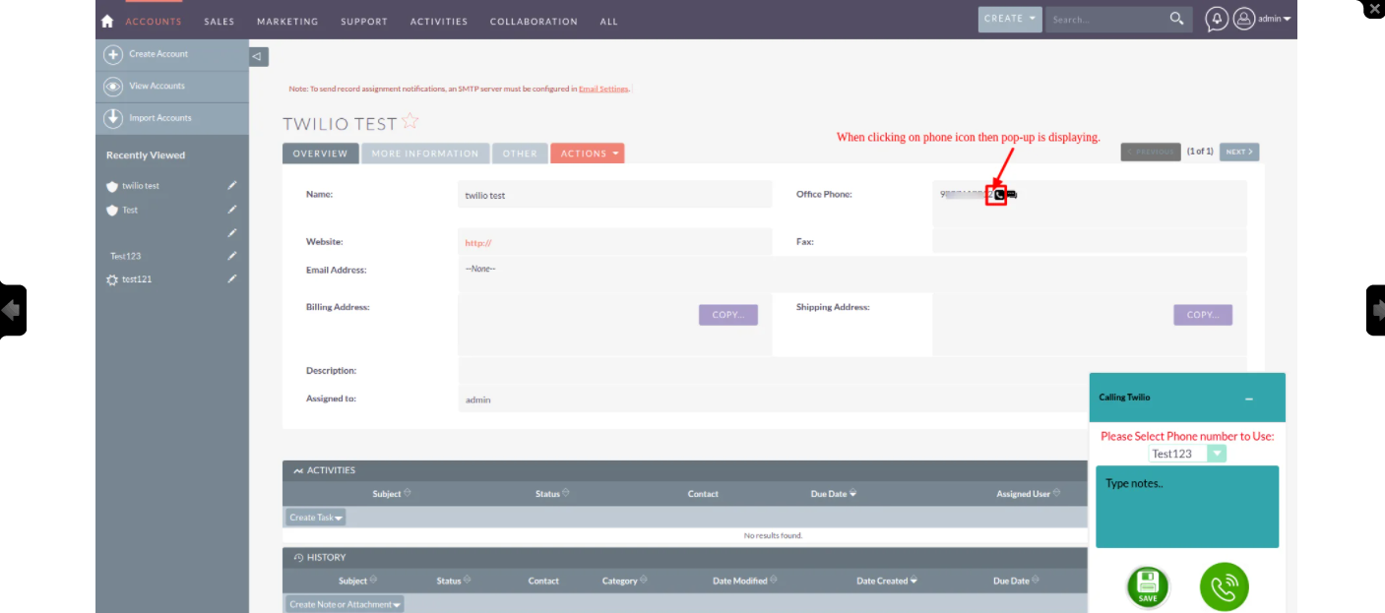Screen dimensions: 1385x613
Task: Mark TWILIO TEST as favorite star
Action: pos(410,121)
